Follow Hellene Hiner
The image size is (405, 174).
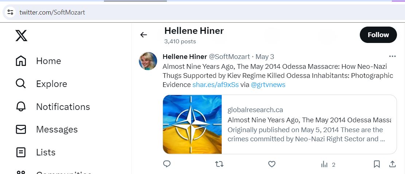[378, 35]
